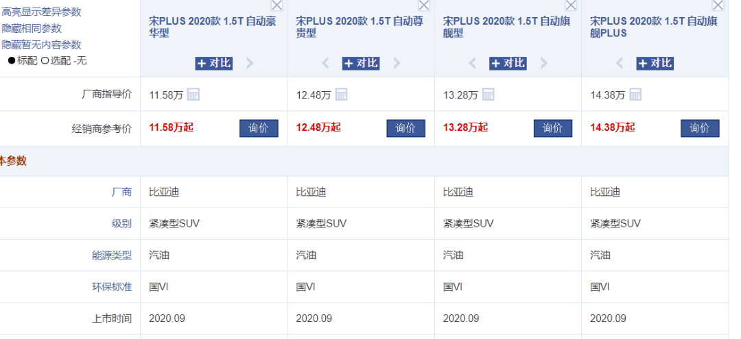The height and width of the screenshot is (339, 741).
Task: Select 比亚迪 in the 自动豪华型 column
Action: point(164,192)
